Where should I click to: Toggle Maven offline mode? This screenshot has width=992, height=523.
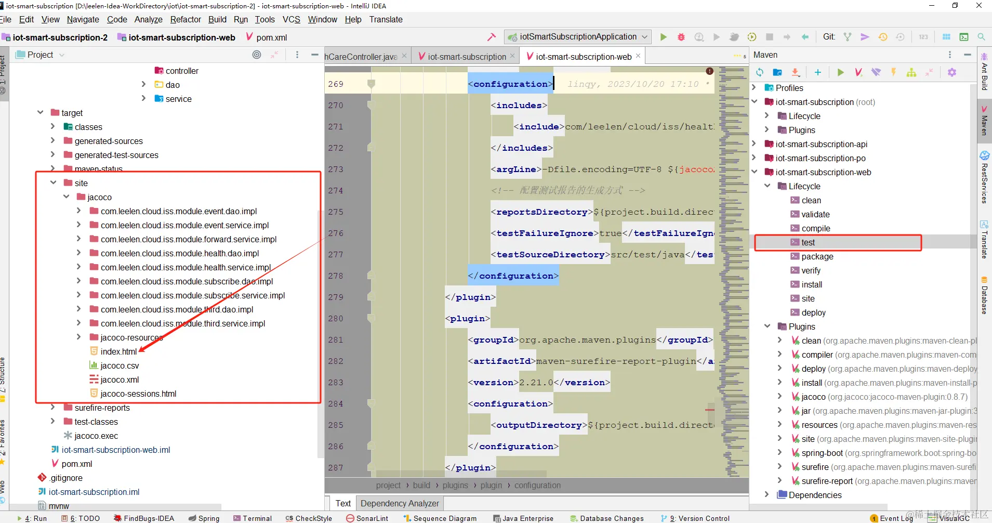point(876,72)
